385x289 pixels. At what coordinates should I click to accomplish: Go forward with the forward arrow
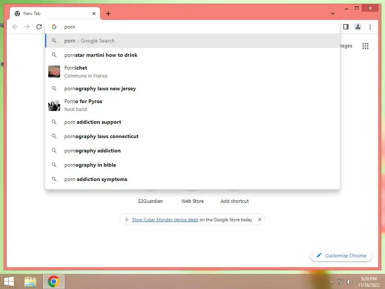pos(27,27)
